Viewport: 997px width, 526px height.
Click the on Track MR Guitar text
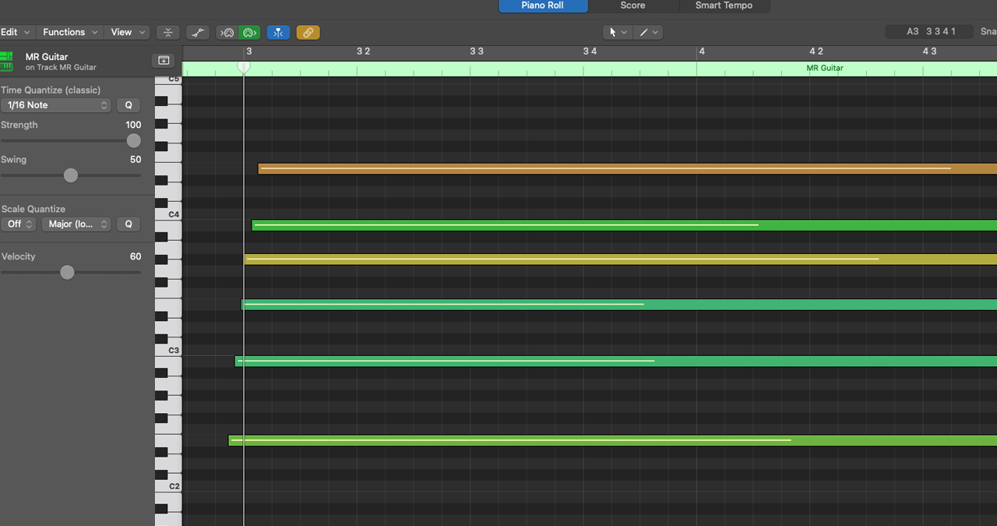coord(61,68)
